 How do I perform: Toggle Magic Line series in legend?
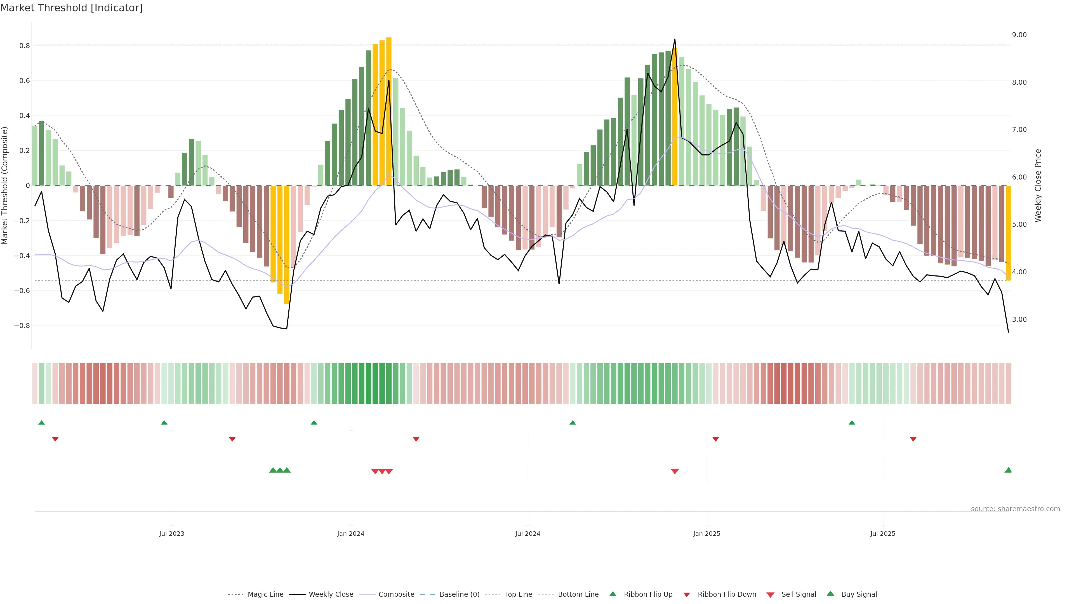coord(265,594)
